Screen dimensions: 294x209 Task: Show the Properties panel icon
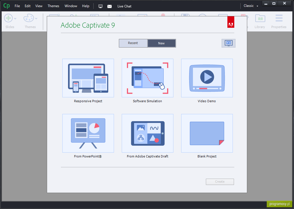279,18
